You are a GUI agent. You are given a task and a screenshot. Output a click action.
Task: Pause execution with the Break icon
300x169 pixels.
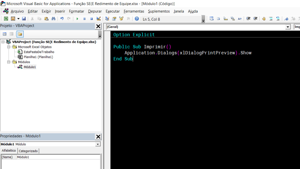84,19
